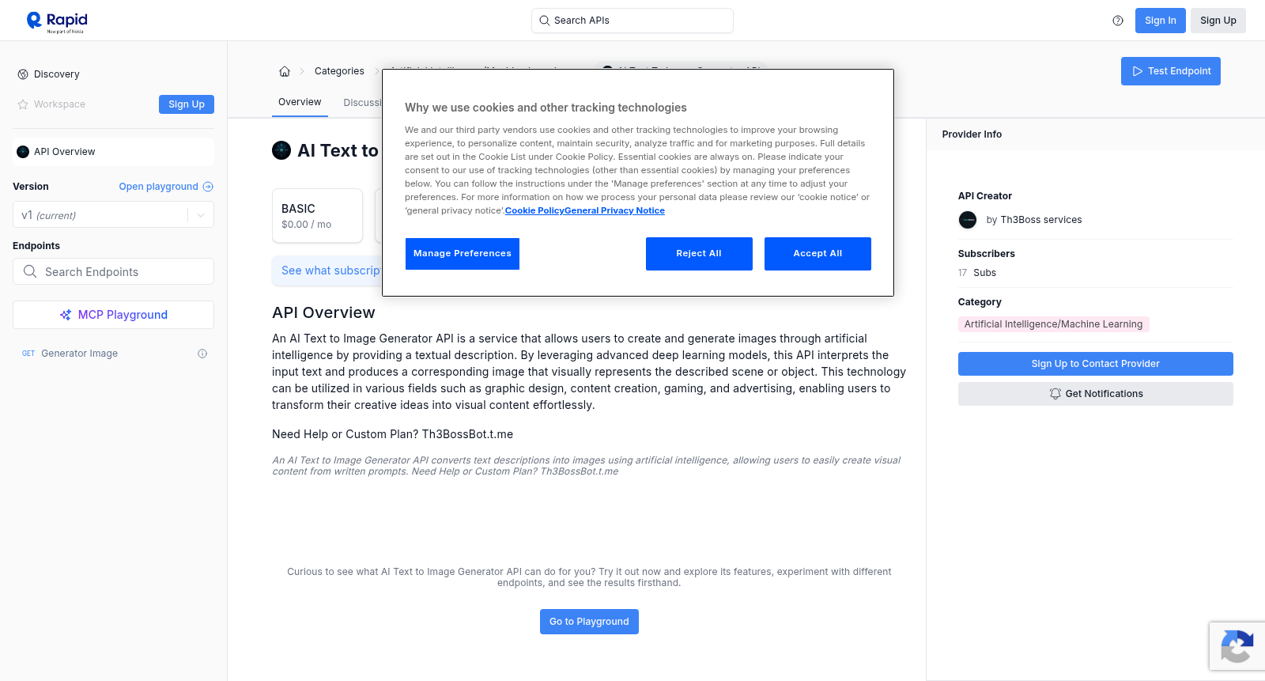Viewport: 1265px width, 681px height.
Task: Click the sidebar Sign Up button
Action: [187, 104]
